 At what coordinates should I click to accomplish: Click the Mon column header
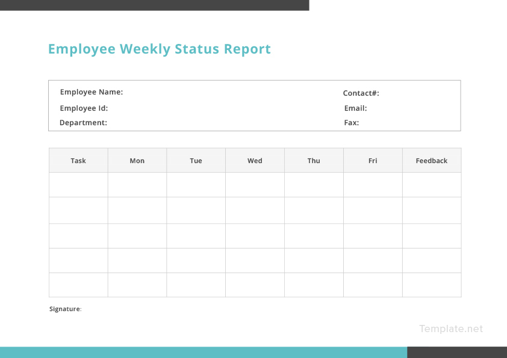[137, 160]
